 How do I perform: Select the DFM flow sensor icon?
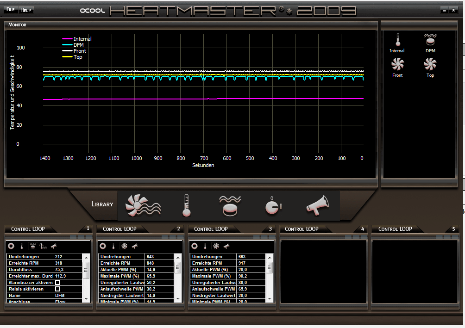point(430,40)
